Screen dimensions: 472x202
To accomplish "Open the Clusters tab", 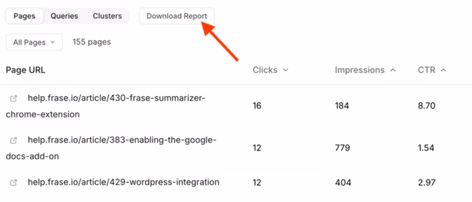I will pos(107,16).
